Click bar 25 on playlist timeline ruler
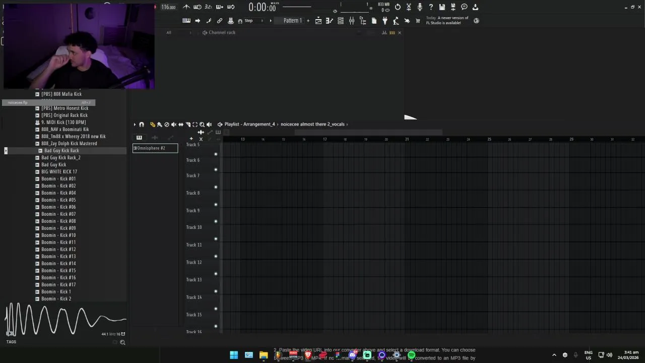 pos(489,139)
